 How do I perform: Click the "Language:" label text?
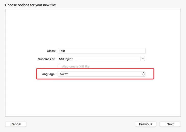(x=48, y=74)
